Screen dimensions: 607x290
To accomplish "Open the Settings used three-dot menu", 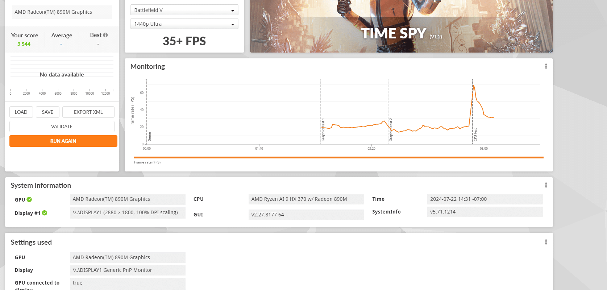I will point(546,242).
